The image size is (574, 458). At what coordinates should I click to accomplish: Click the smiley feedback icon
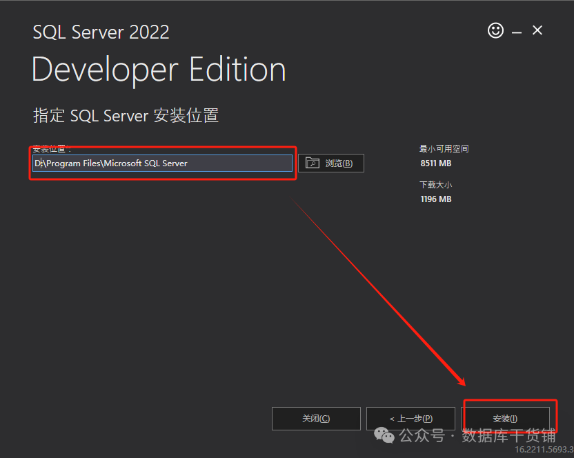(495, 30)
